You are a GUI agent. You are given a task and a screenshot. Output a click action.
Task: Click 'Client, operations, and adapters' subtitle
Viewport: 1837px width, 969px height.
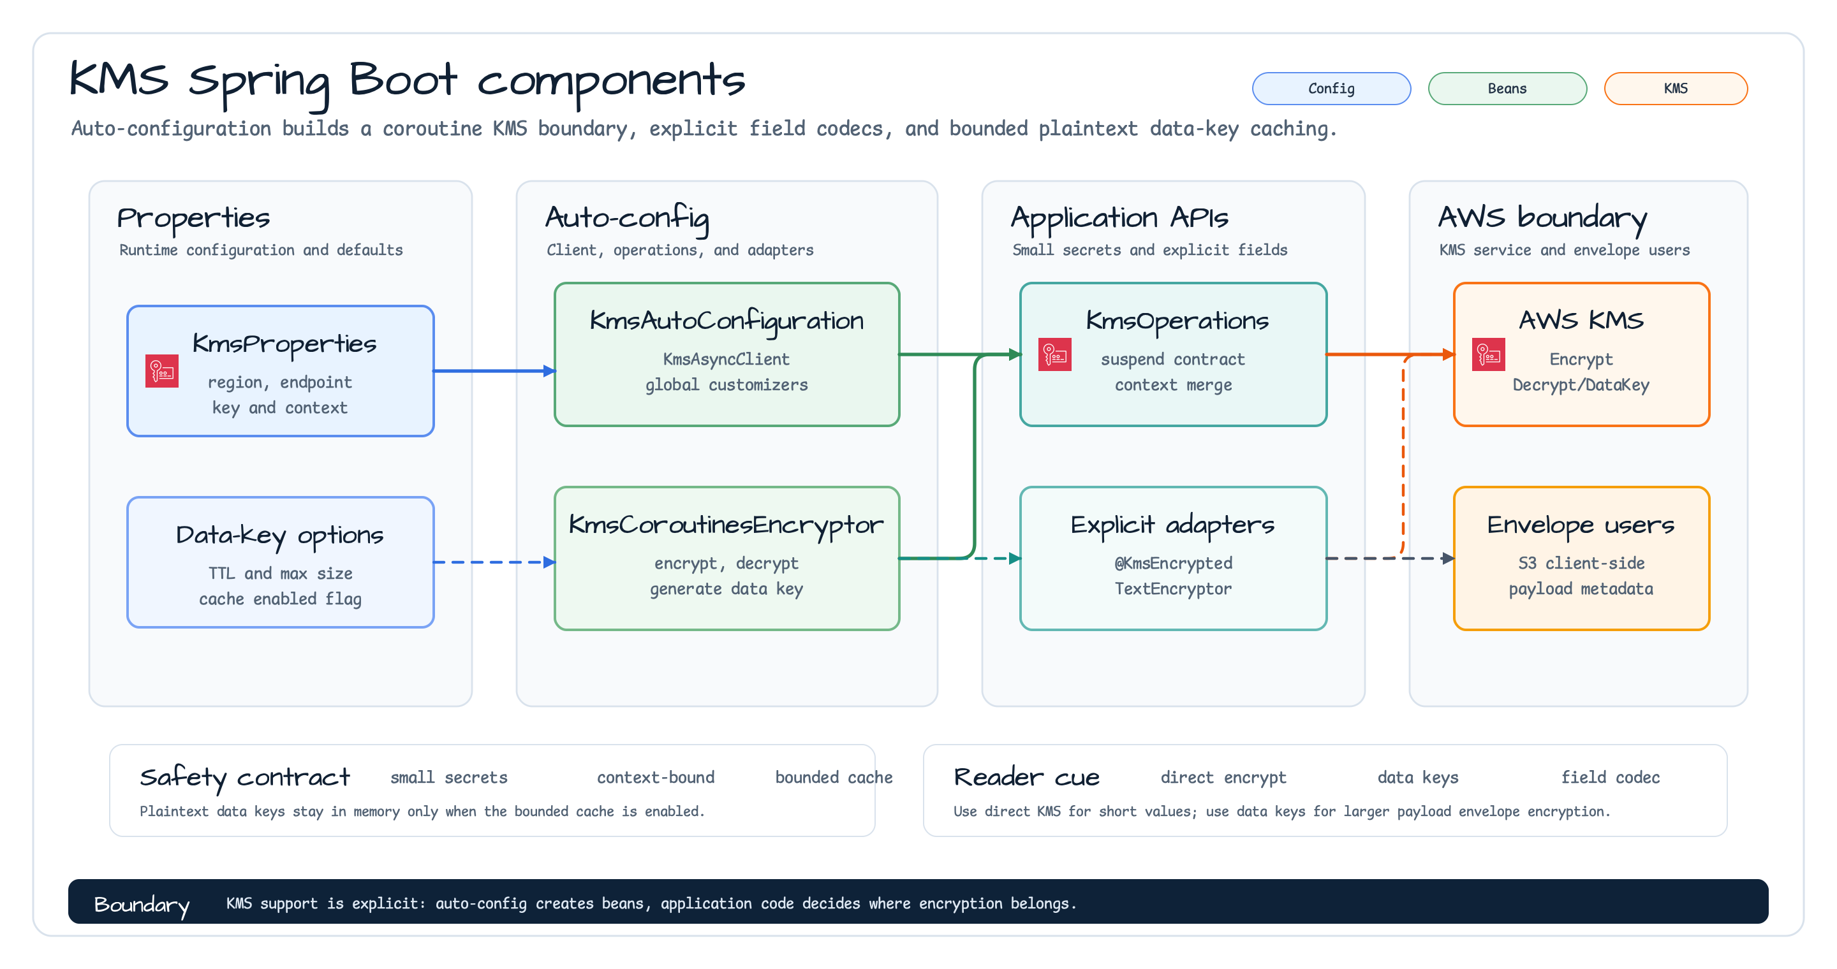coord(679,250)
